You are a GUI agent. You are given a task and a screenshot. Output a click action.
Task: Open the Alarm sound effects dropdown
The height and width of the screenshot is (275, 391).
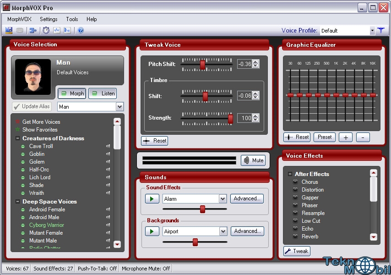(x=223, y=199)
